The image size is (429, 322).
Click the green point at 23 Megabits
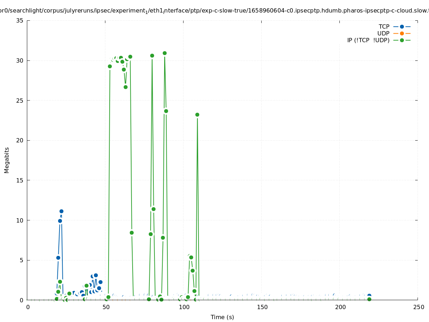pyautogui.click(x=197, y=114)
